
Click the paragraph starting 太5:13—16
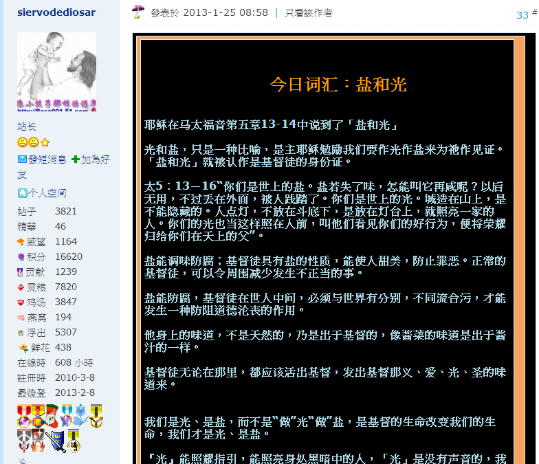tap(324, 212)
